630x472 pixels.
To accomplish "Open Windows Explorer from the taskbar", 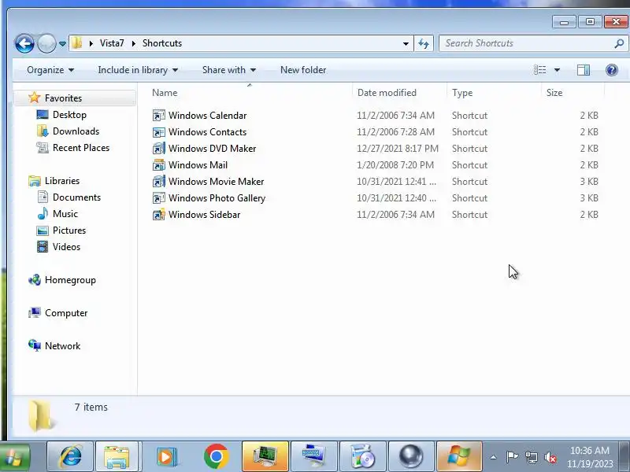I will [116, 456].
